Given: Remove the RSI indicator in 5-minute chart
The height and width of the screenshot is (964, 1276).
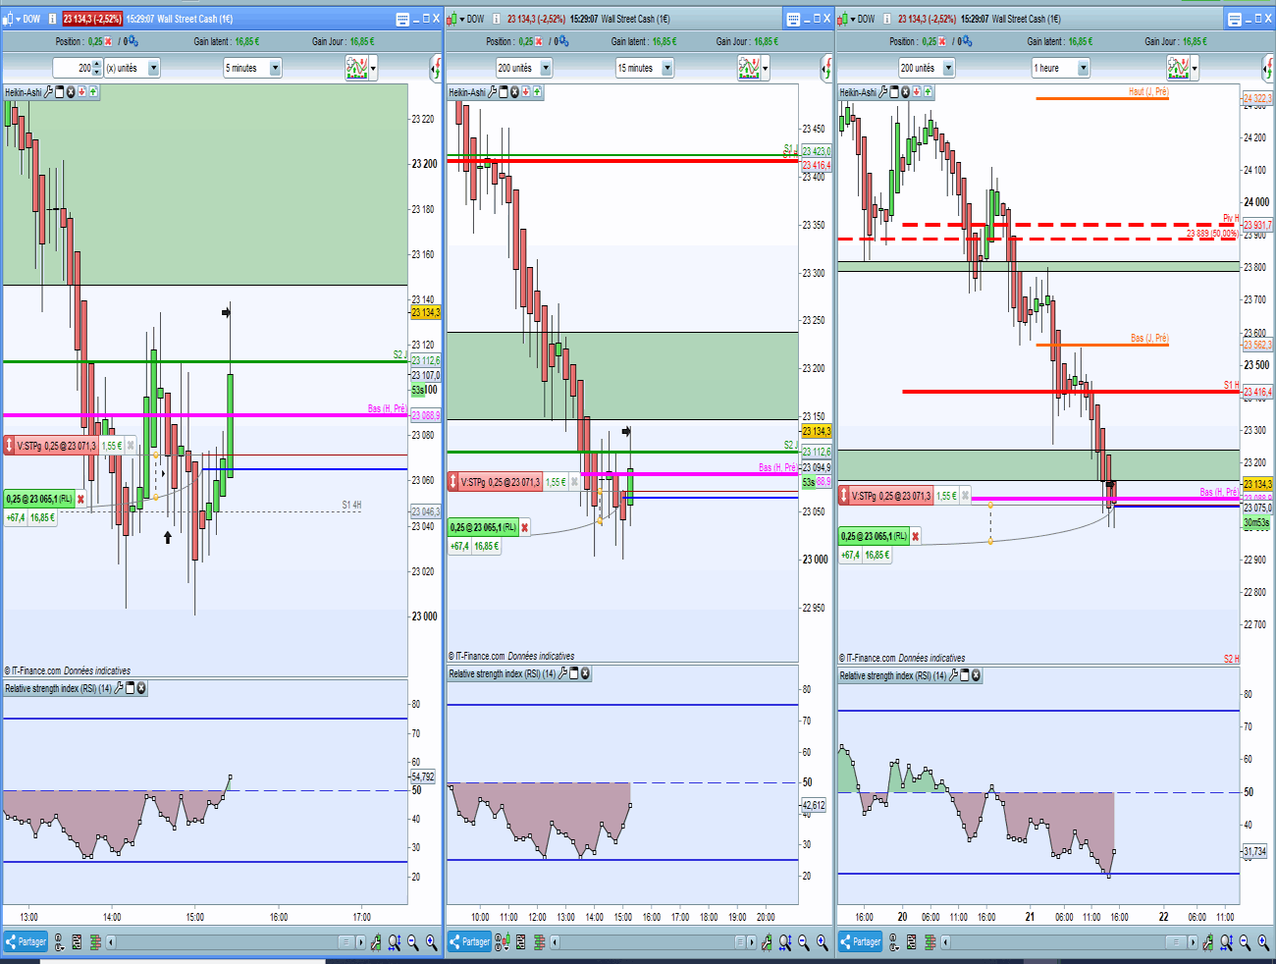Looking at the screenshot, I should tap(141, 688).
